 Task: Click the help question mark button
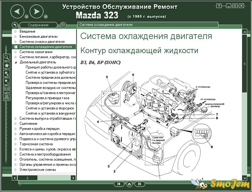pyautogui.click(x=219, y=6)
